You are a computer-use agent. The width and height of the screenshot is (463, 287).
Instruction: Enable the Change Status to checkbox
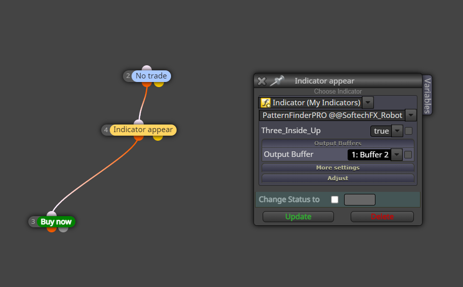pyautogui.click(x=334, y=199)
